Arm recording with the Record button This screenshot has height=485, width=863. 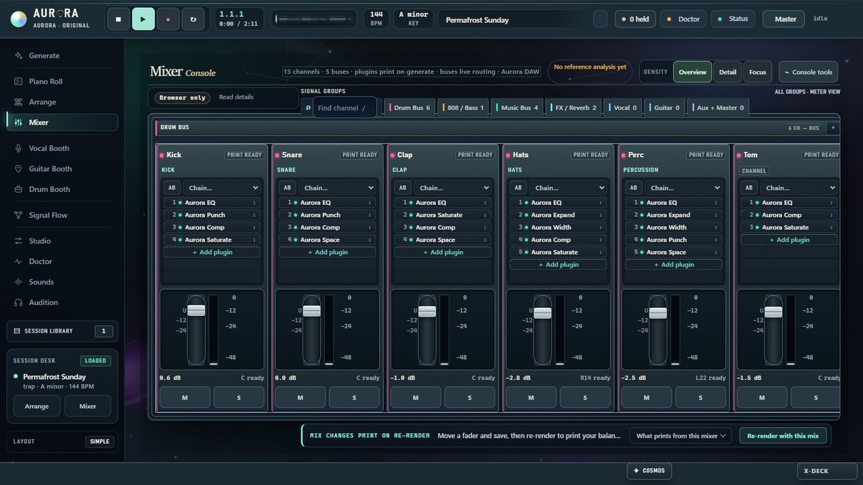click(168, 19)
